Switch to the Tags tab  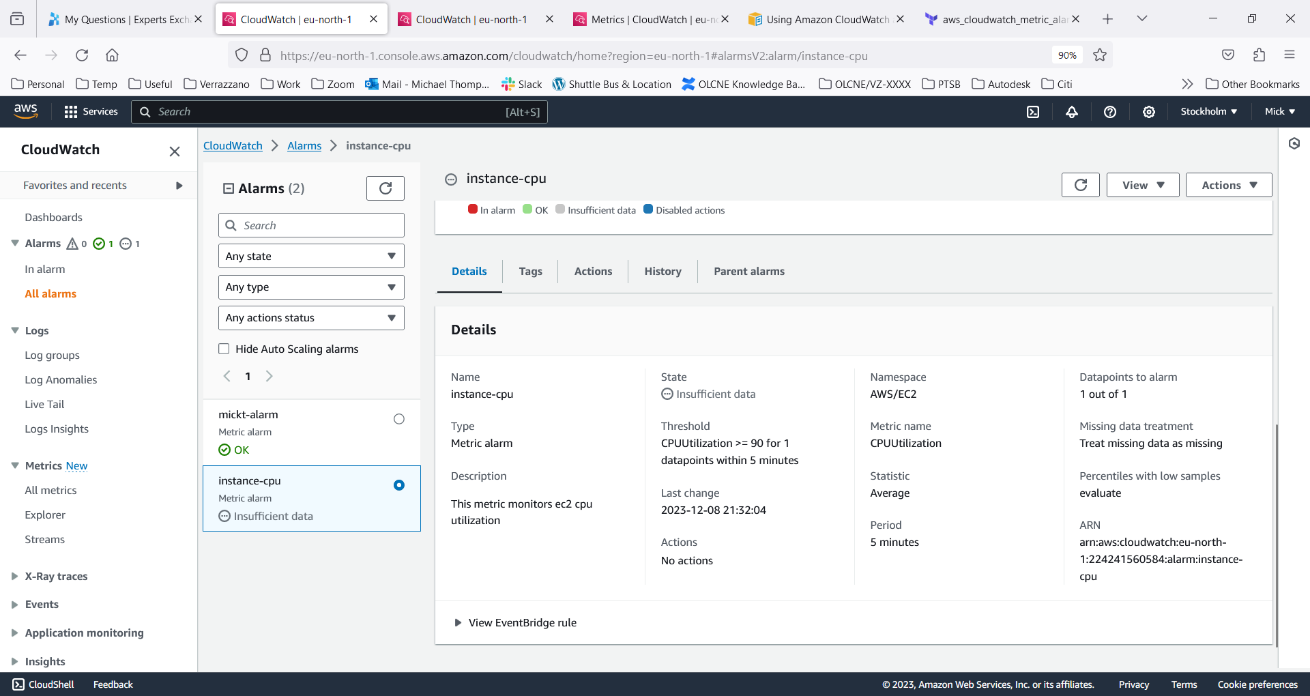(x=530, y=271)
